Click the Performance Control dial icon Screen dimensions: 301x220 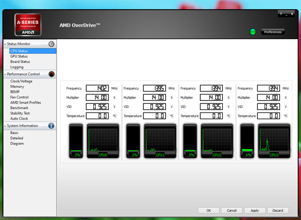point(51,74)
